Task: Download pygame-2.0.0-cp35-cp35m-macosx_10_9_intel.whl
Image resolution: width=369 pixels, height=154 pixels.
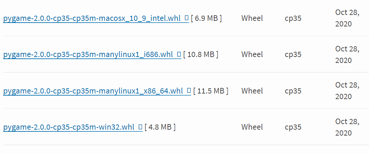Action: [92, 18]
